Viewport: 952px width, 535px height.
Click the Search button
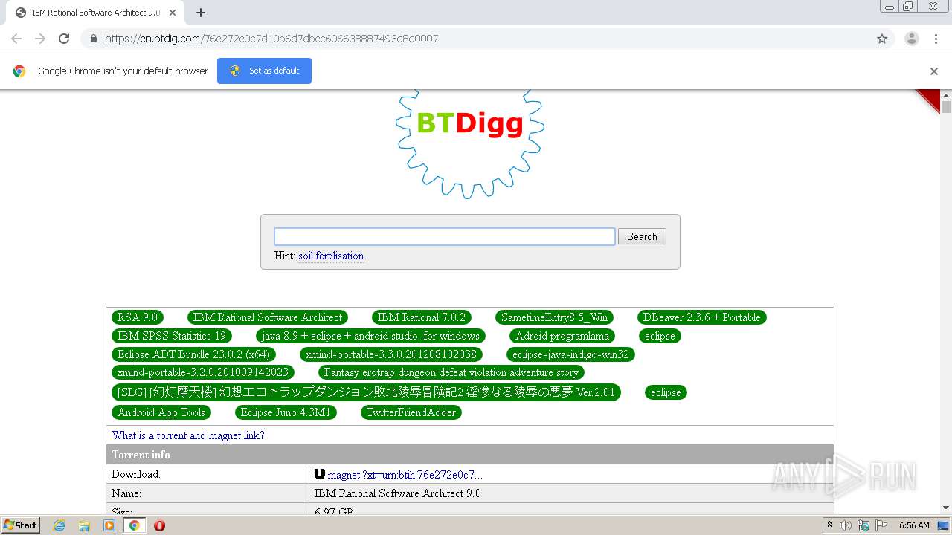(642, 236)
